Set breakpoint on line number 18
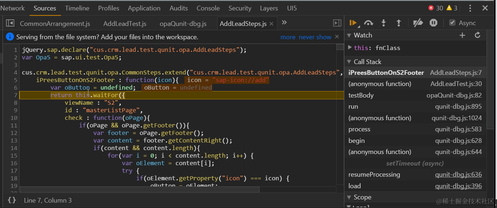 click(x=14, y=178)
